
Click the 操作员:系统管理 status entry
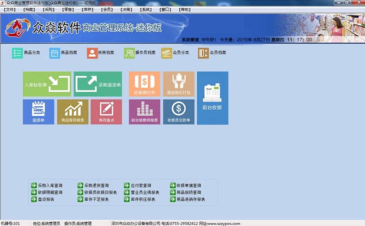pos(78,223)
